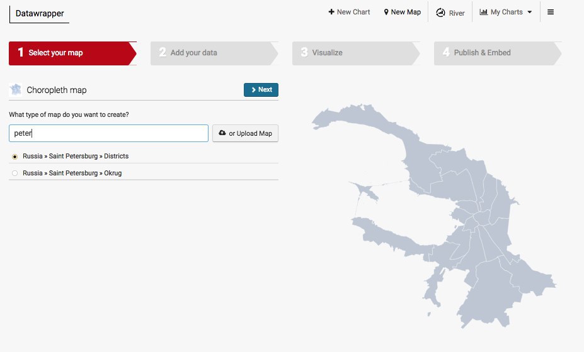The height and width of the screenshot is (352, 584).
Task: Go to step 4 Publish & Embed
Action: pyautogui.click(x=498, y=53)
